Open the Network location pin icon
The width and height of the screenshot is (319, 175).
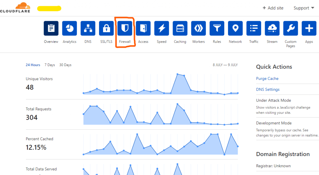235,29
